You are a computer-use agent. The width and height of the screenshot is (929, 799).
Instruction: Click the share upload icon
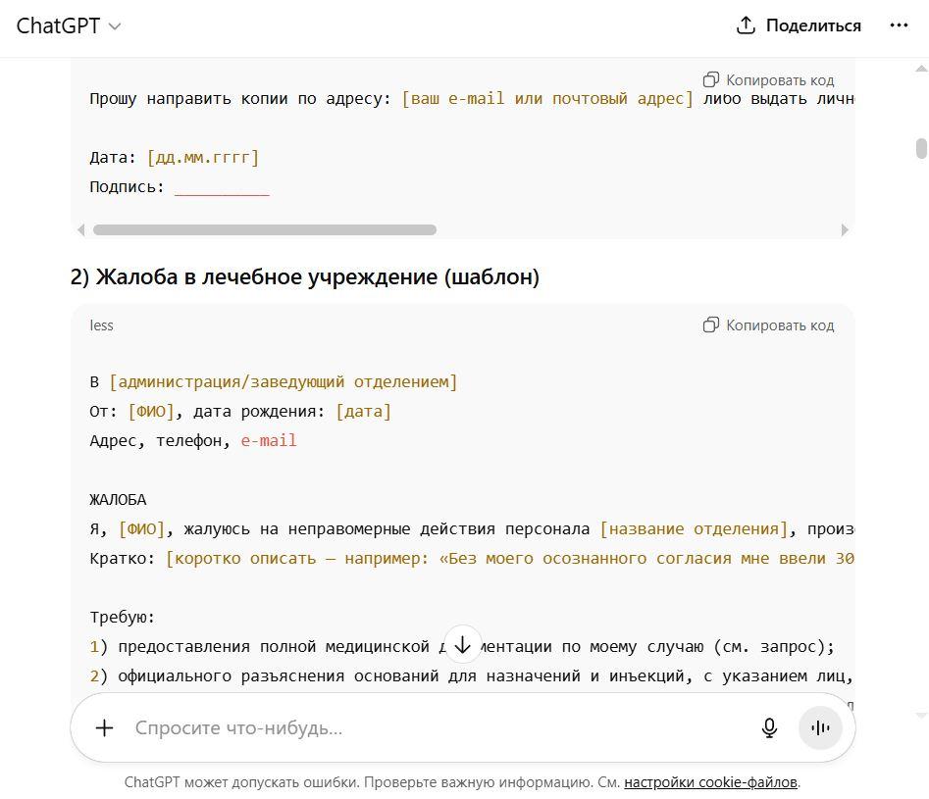coord(746,25)
